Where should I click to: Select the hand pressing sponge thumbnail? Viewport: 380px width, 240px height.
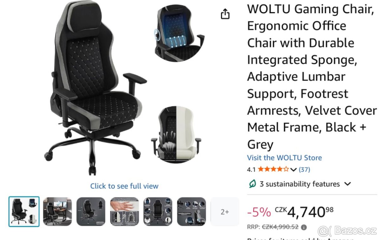click(124, 212)
